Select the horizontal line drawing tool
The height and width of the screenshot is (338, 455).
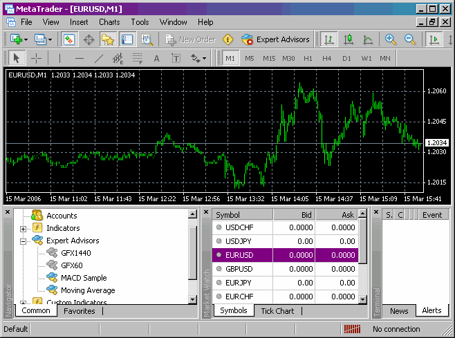[x=79, y=58]
